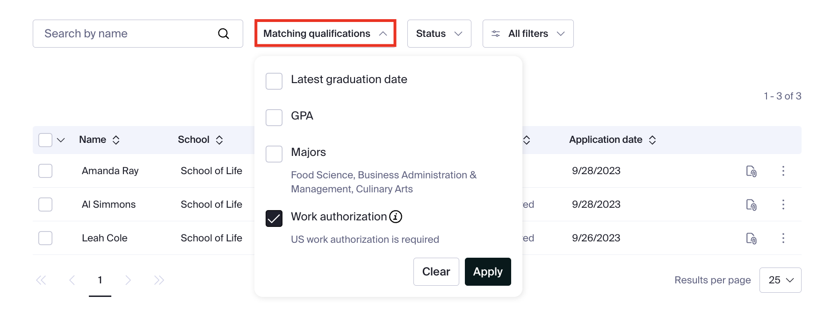The height and width of the screenshot is (310, 839).
Task: Expand select-all options chevron
Action: click(61, 140)
